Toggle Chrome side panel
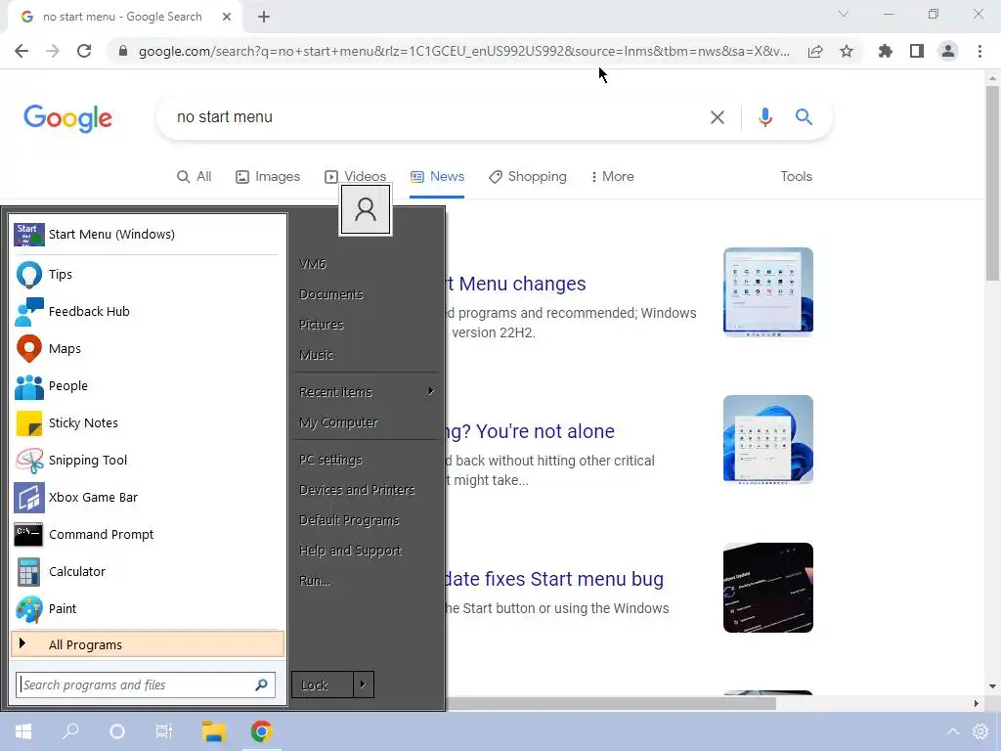The image size is (1001, 751). point(917,51)
